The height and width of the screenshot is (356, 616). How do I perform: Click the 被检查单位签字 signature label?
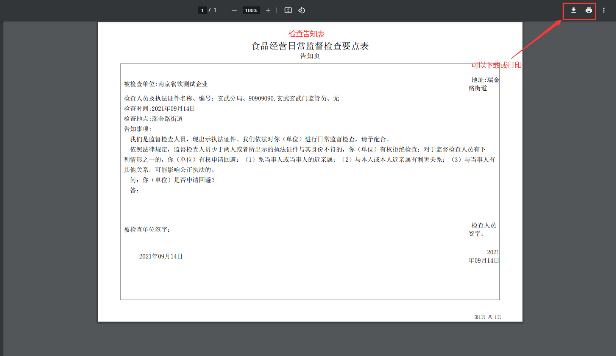click(x=147, y=229)
